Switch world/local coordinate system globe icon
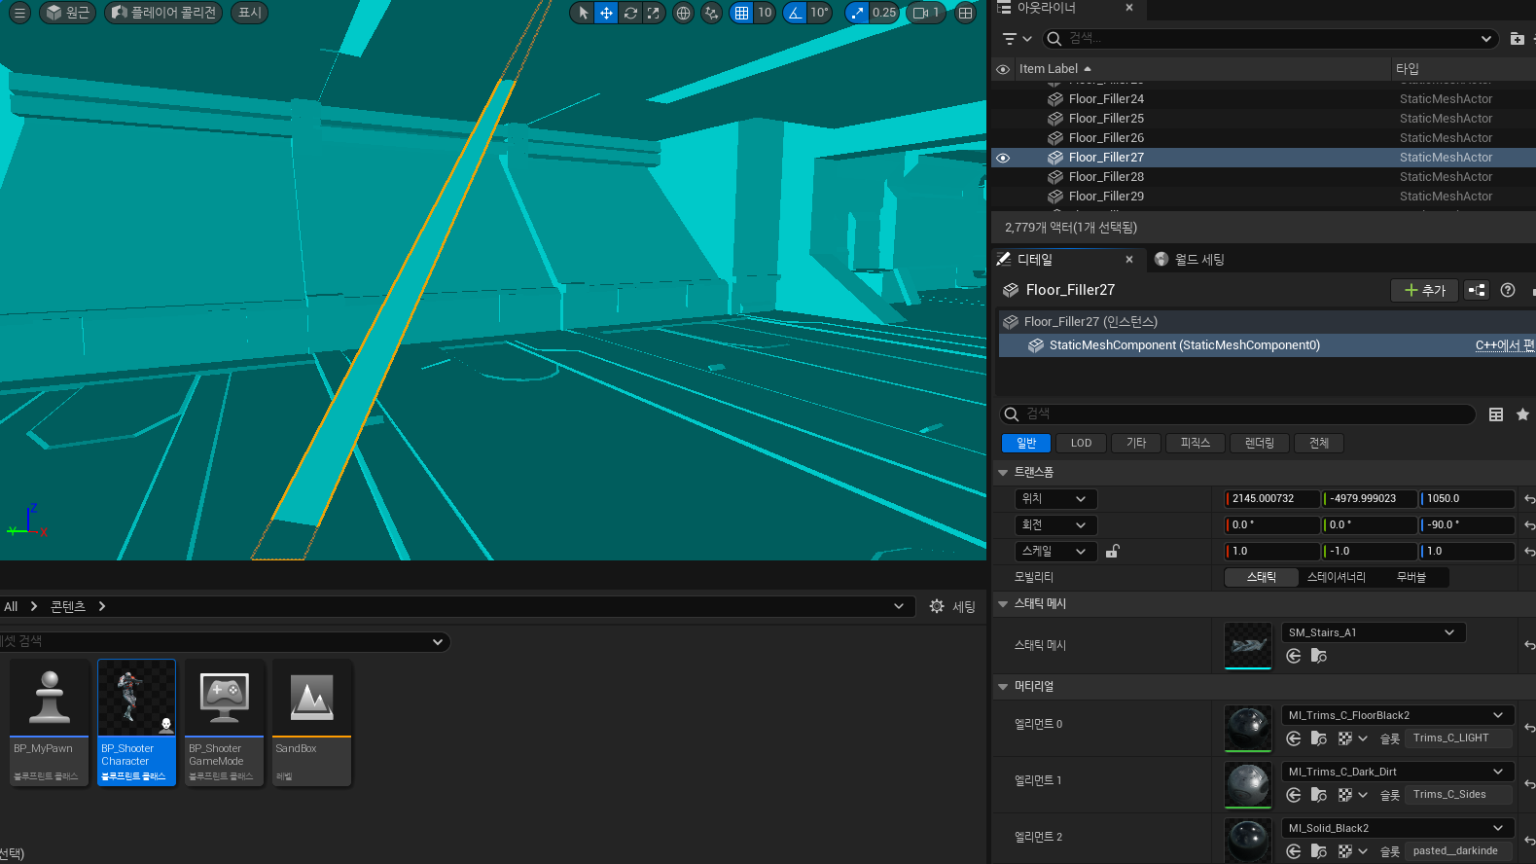The image size is (1536, 864). coord(684,13)
